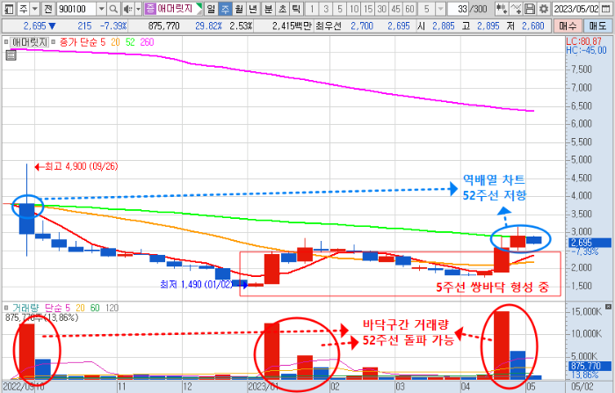Click the custom interval field showing 5
The height and width of the screenshot is (393, 615).
427,9
